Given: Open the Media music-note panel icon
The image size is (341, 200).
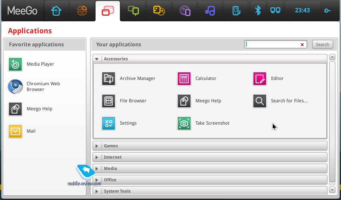Looking at the screenshot, I should [x=210, y=11].
